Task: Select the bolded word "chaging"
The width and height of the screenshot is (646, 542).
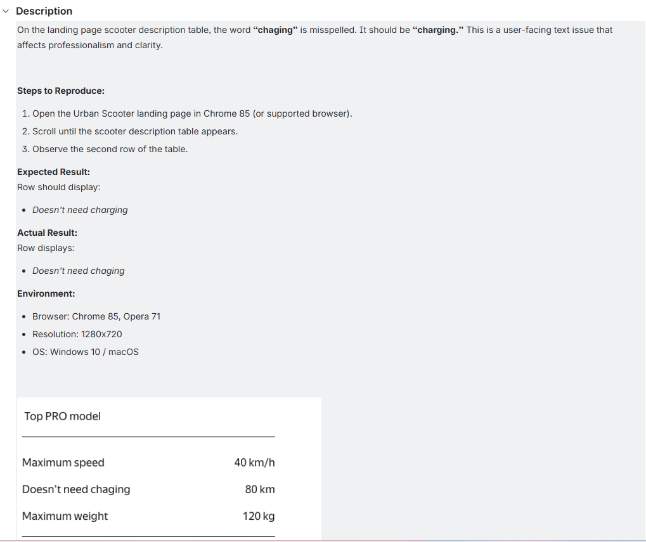Action: (276, 30)
